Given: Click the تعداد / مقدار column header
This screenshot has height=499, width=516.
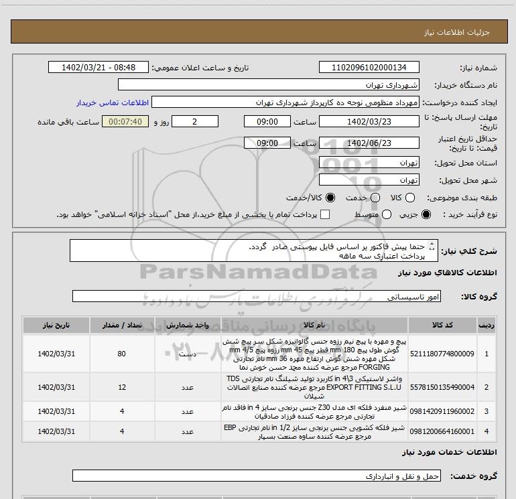Looking at the screenshot, I should coord(122,326).
